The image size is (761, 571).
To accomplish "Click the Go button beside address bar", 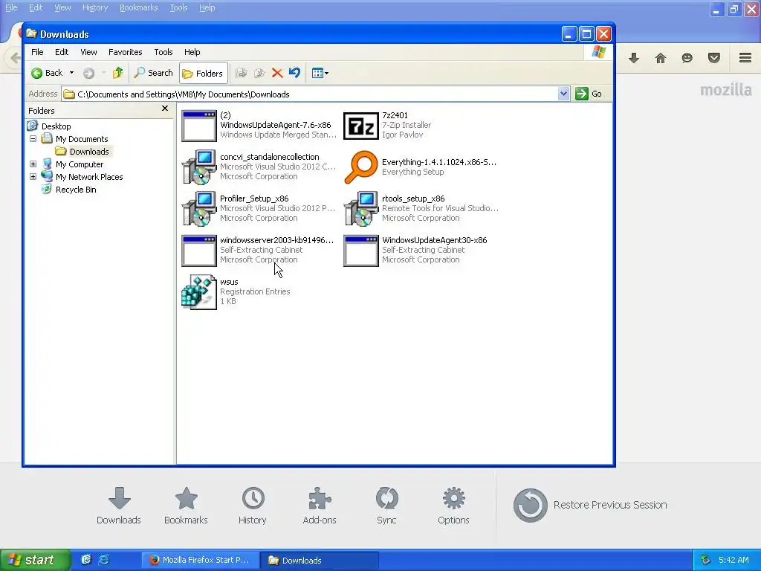I will coord(589,94).
